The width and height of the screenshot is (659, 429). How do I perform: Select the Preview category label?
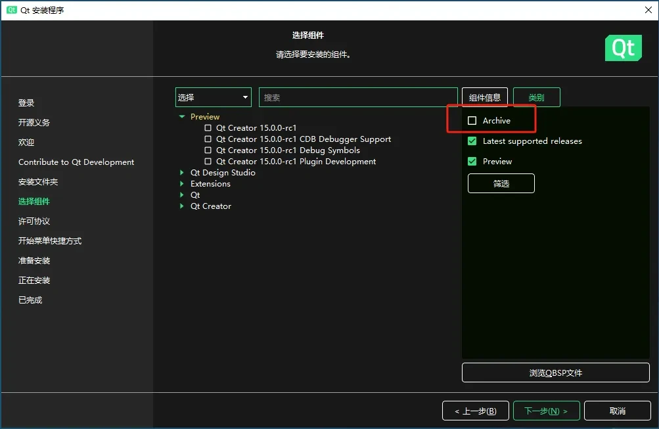pyautogui.click(x=205, y=117)
